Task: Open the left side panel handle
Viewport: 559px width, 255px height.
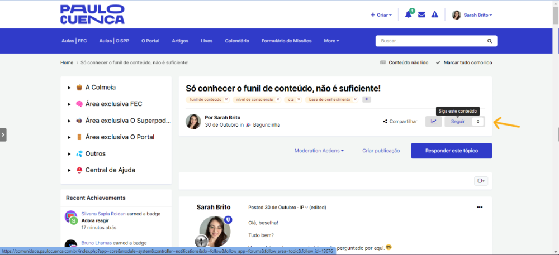Action: tap(3, 135)
